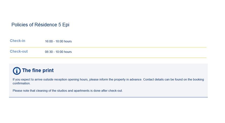The height and width of the screenshot is (123, 225).
Task: Click "10:00" in the check-out time range
Action: (x=59, y=52)
